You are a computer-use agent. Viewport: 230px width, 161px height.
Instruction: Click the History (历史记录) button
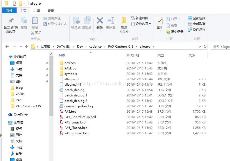click(175, 32)
